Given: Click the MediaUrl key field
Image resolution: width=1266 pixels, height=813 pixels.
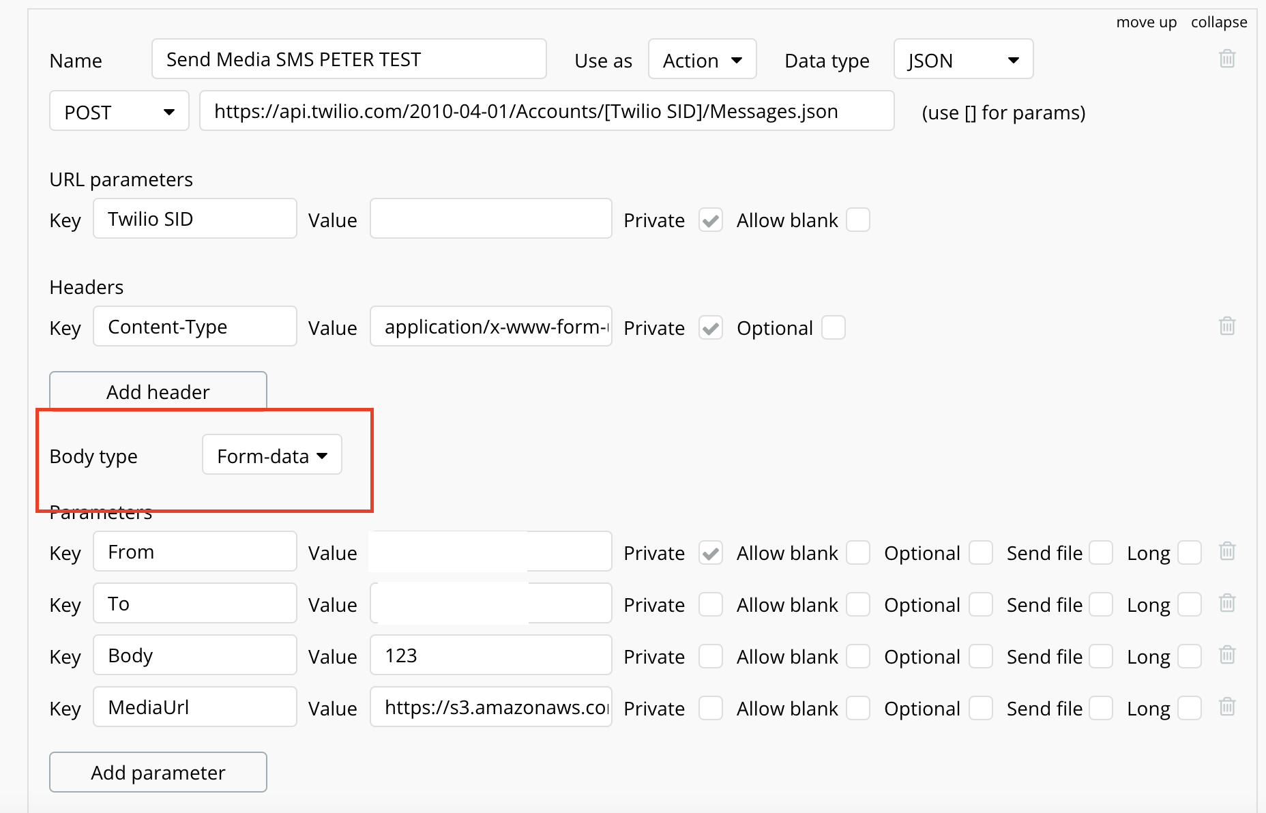Looking at the screenshot, I should pyautogui.click(x=195, y=707).
